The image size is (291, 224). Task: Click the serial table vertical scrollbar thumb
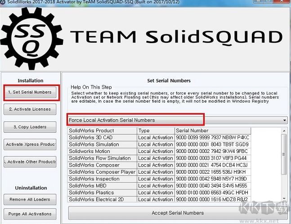tap(284, 154)
